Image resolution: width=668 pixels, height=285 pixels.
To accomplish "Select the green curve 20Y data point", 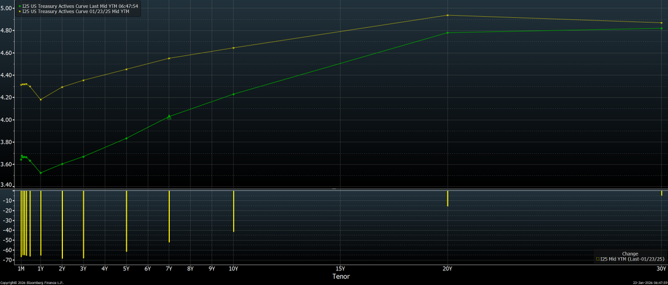I will (448, 33).
